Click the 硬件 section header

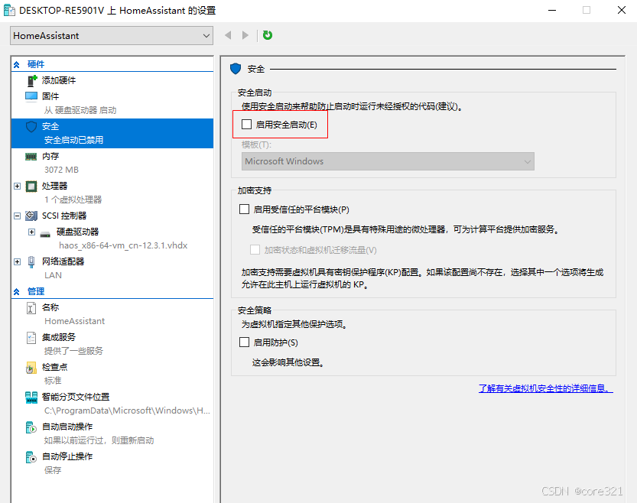[x=36, y=64]
